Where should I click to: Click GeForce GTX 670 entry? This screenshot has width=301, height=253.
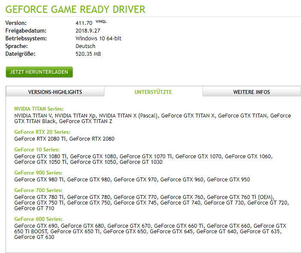pos(129,226)
